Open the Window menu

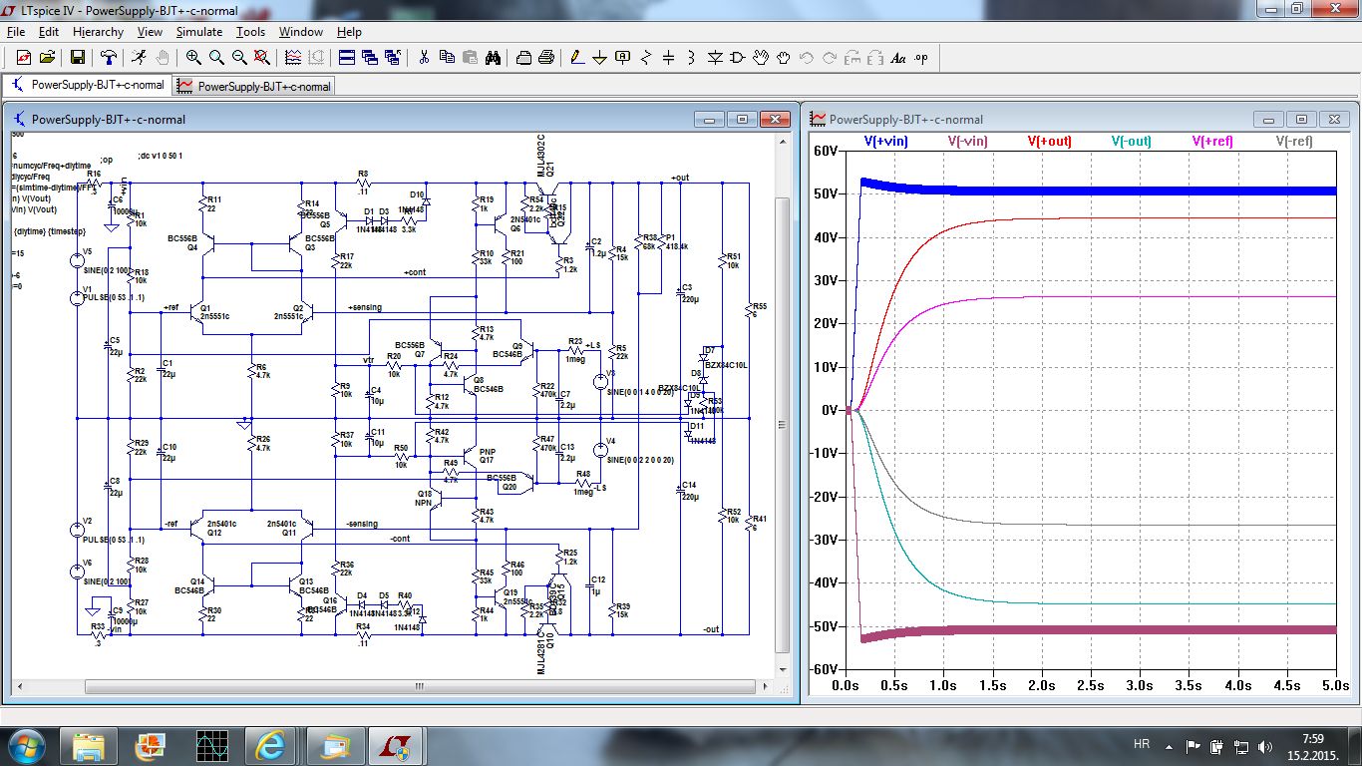pyautogui.click(x=301, y=32)
